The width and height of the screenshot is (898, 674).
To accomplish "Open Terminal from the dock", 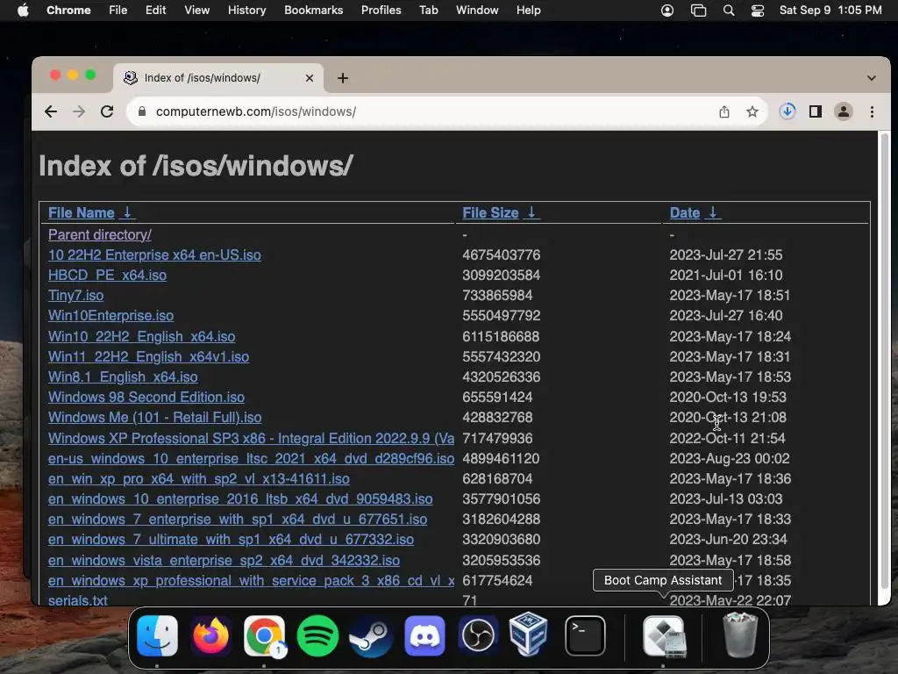I will (585, 635).
